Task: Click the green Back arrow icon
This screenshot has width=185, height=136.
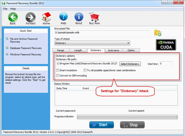Action: pyautogui.click(x=13, y=17)
